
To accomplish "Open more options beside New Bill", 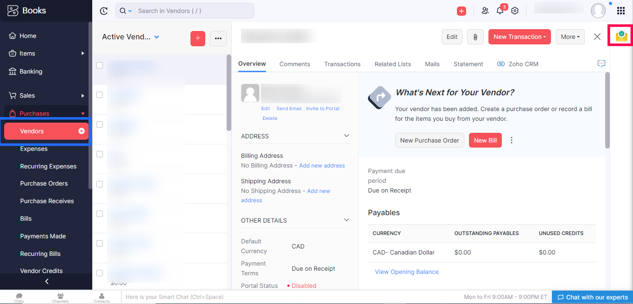I will click(512, 140).
